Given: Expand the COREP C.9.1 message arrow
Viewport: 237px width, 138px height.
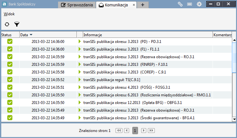Looking at the screenshot, I should tap(80, 72).
